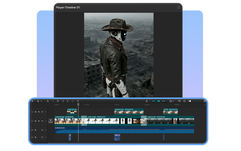This screenshot has height=151, width=241.
Task: Select the narrow sound clip under 2.PNG
Action: coord(164,137)
